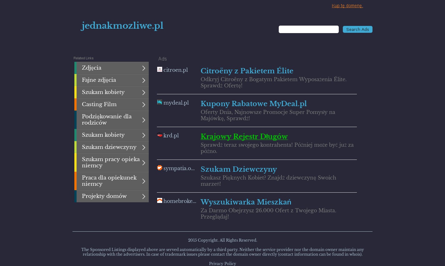This screenshot has height=266, width=445.
Task: Click the krd.pl favicon icon
Action: 159,135
